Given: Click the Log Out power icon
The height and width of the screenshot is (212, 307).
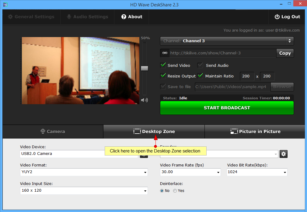Looking at the screenshot, I should 277,17.
